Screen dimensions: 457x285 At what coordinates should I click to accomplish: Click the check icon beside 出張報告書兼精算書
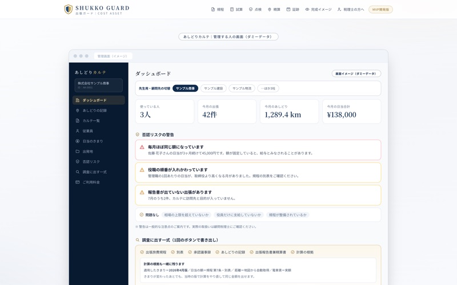(x=251, y=252)
